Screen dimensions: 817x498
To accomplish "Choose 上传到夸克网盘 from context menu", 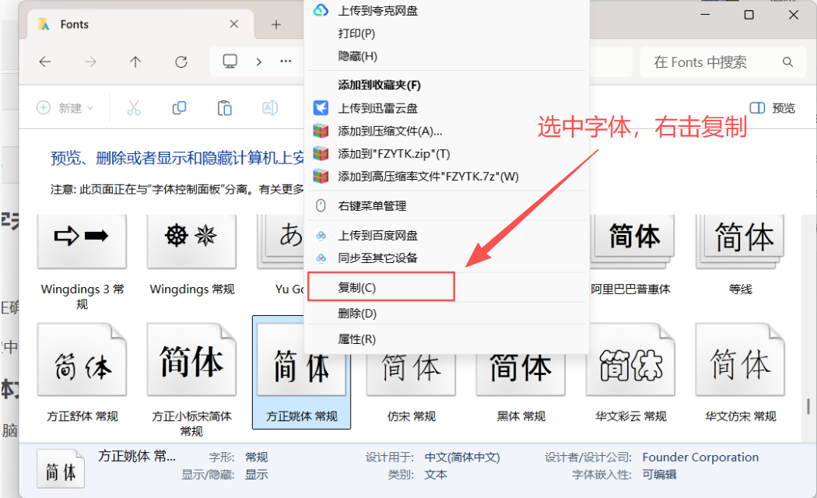I will pyautogui.click(x=447, y=10).
